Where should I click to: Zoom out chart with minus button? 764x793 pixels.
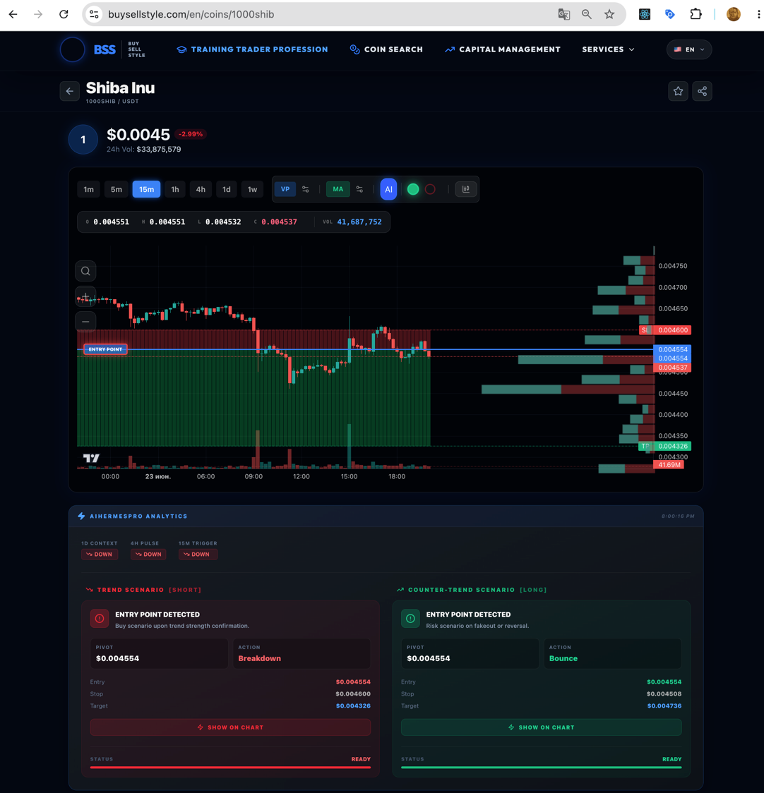pyautogui.click(x=85, y=322)
